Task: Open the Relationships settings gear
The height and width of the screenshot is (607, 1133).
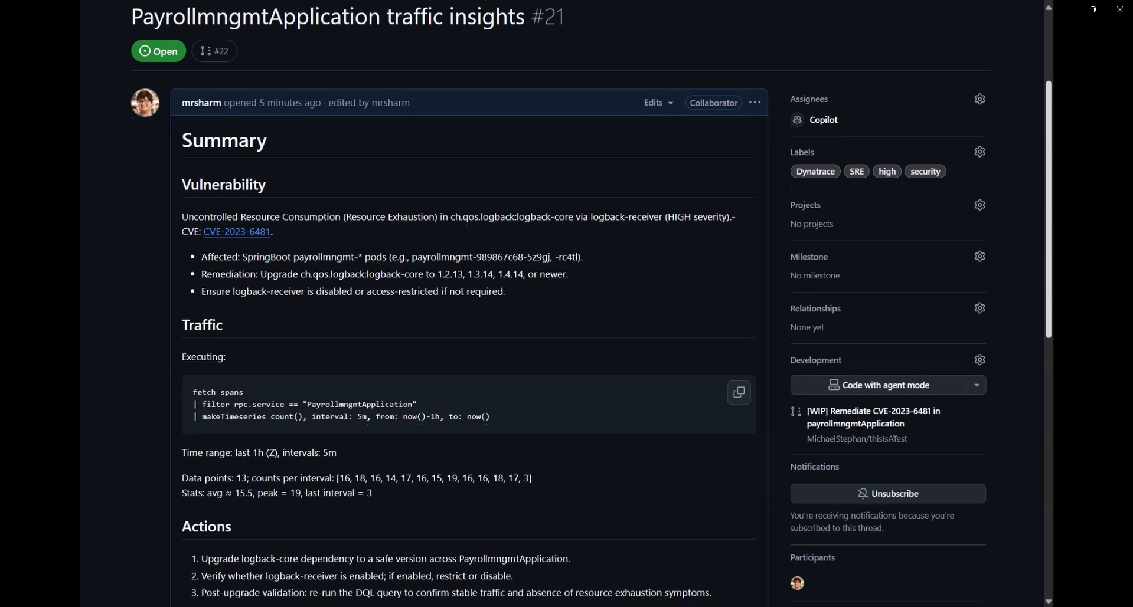Action: coord(979,307)
